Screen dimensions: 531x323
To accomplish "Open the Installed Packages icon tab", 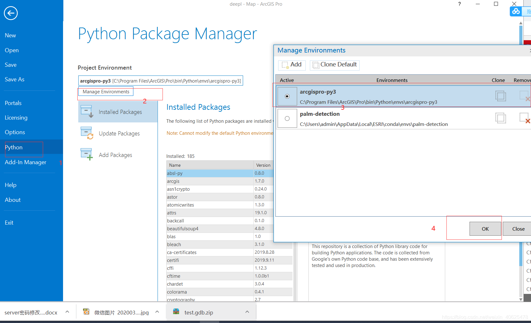I will pyautogui.click(x=86, y=112).
